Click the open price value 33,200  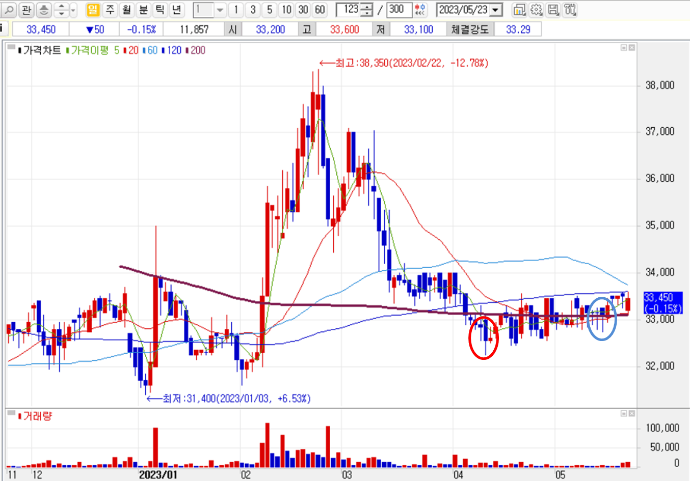click(x=270, y=30)
